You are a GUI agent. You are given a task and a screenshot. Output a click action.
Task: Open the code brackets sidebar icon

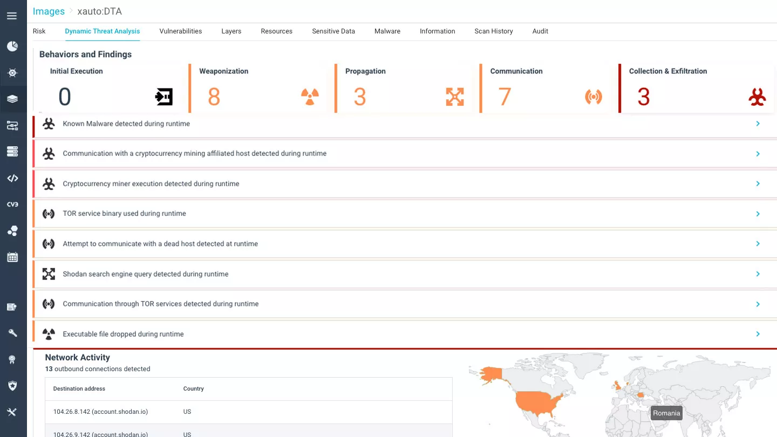[12, 179]
